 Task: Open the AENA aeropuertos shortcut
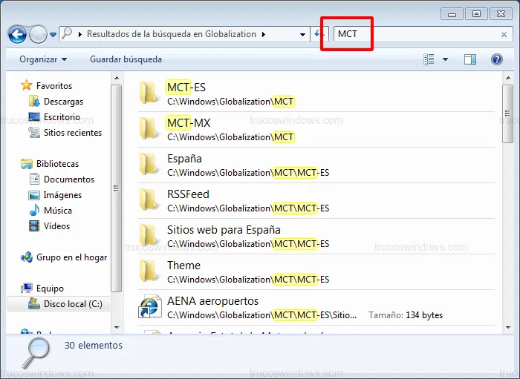(149, 307)
